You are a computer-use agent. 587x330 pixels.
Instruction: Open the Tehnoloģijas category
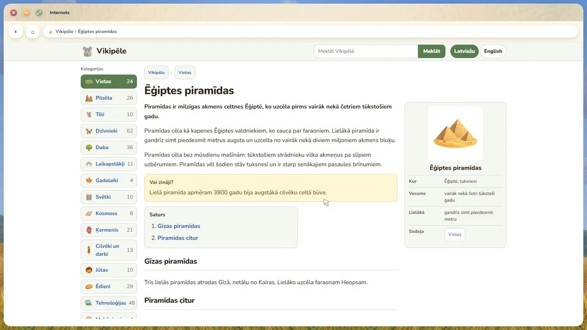point(108,303)
